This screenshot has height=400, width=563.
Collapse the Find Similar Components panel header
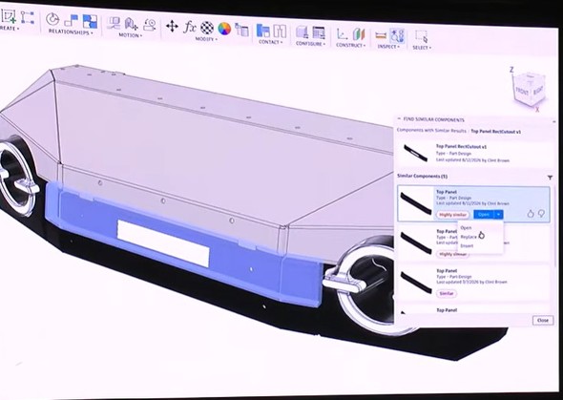(399, 118)
